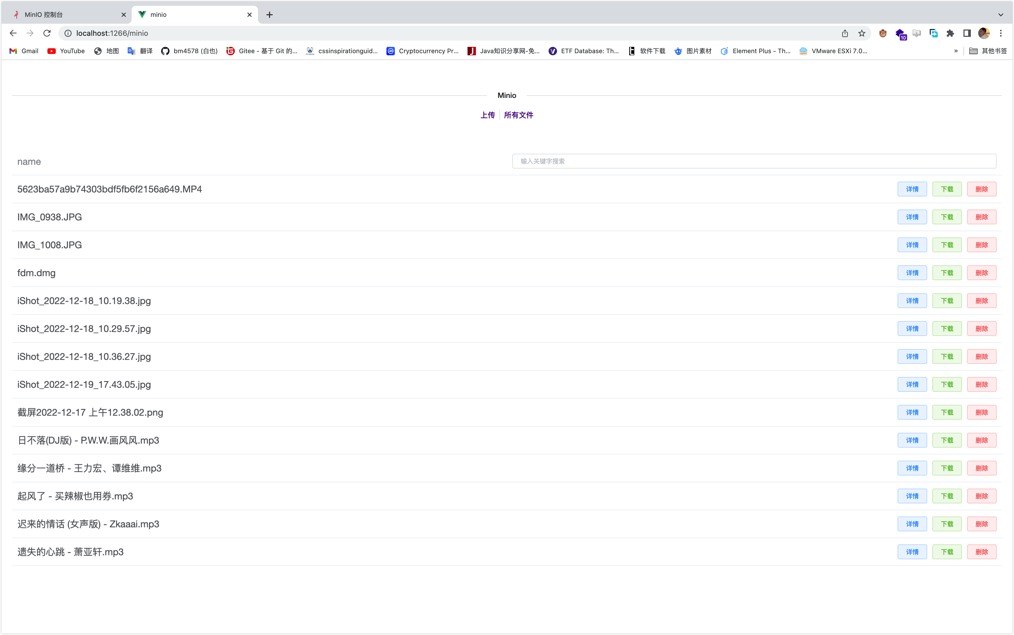Open the 上传 menu link
This screenshot has height=635, width=1014.
[488, 115]
